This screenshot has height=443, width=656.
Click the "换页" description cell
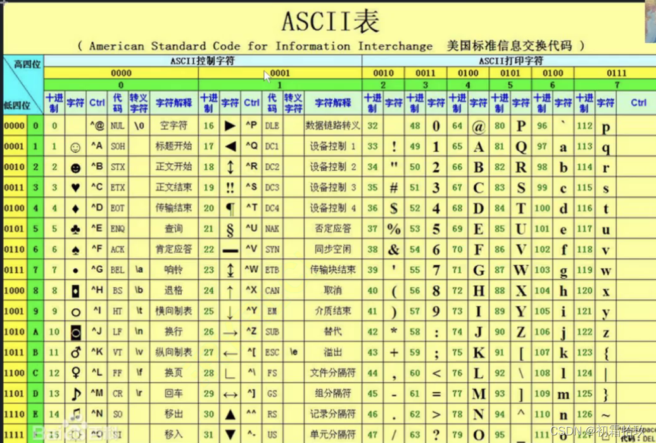coord(173,373)
